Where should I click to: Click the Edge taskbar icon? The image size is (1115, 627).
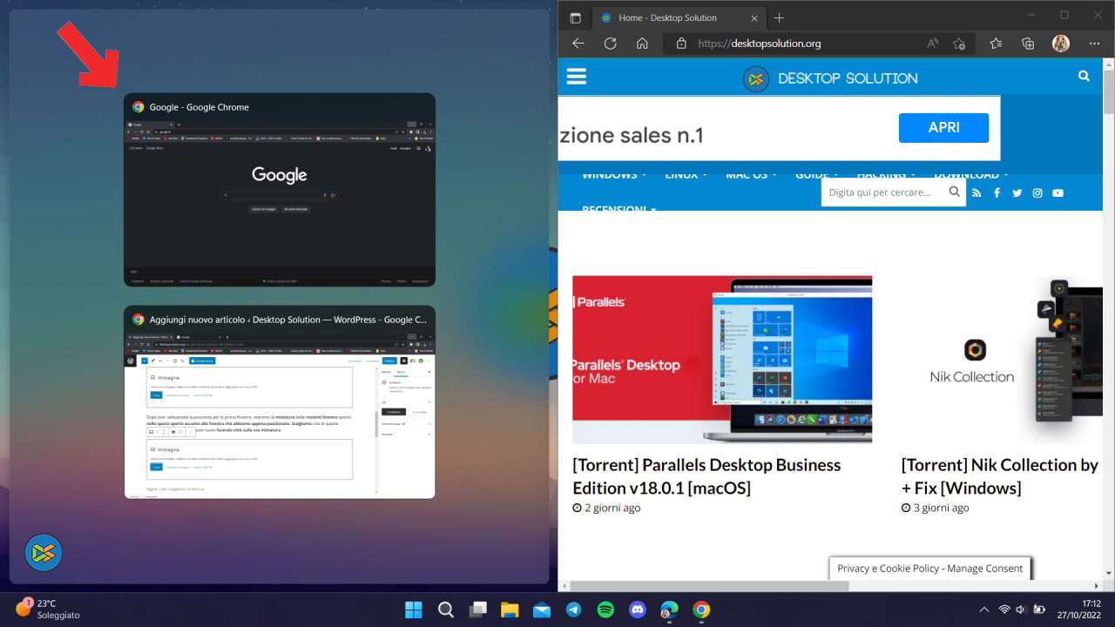coord(669,610)
